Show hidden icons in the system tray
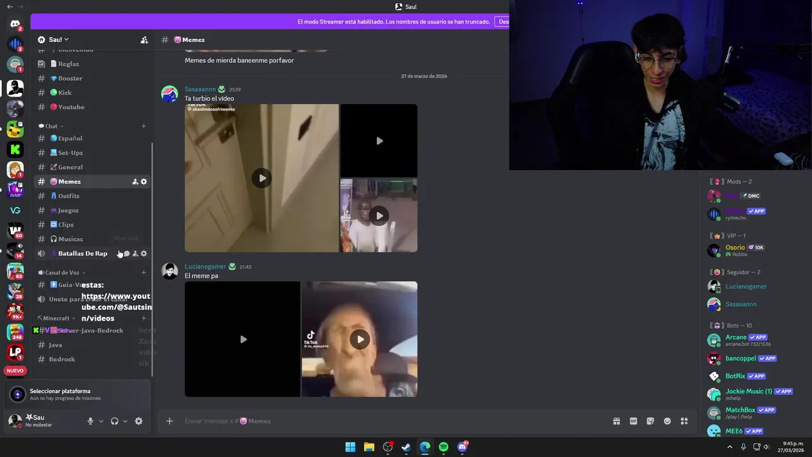The height and width of the screenshot is (457, 812). coord(730,447)
